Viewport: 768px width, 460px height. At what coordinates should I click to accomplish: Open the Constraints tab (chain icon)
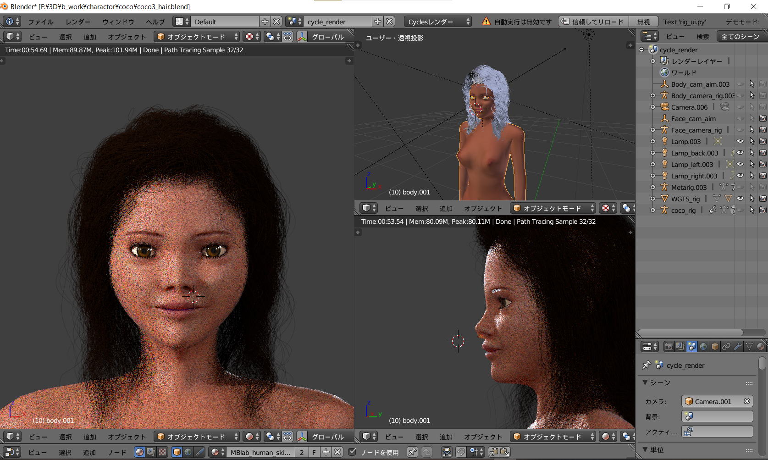[726, 347]
